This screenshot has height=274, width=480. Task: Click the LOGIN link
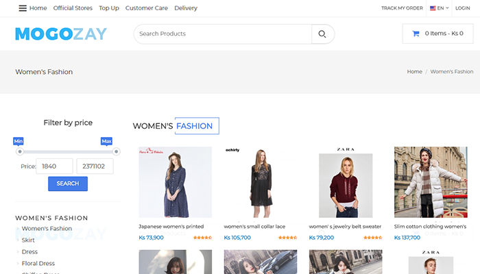point(463,8)
